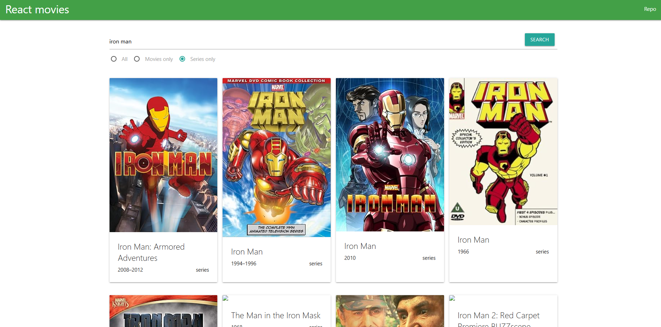Click "series" label beside 2010
This screenshot has height=327, width=661.
(x=429, y=258)
